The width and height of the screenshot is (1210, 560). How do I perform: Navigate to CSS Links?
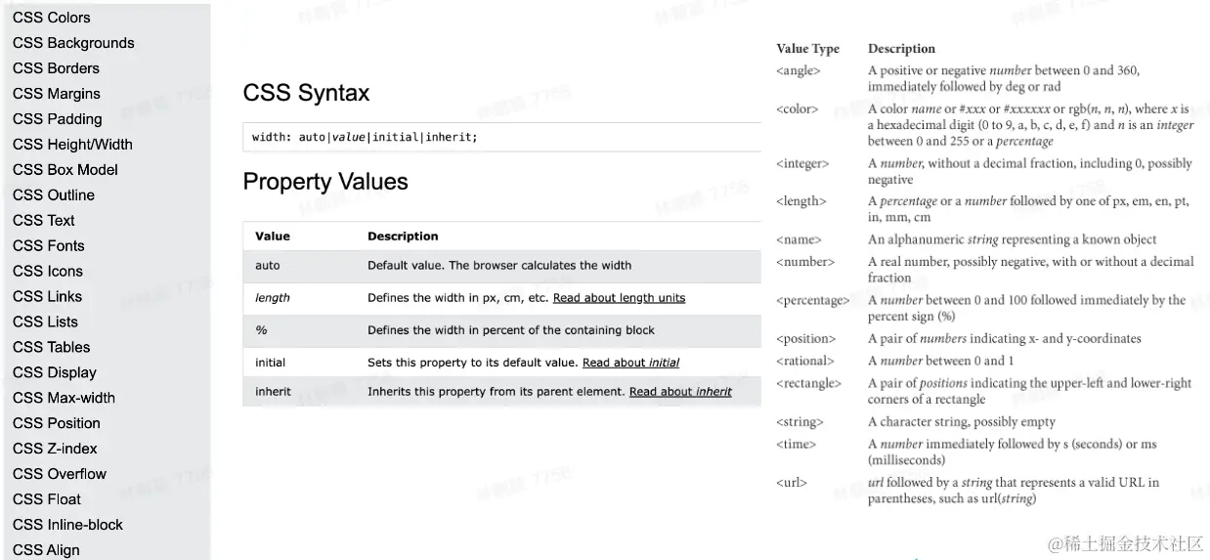pos(48,297)
